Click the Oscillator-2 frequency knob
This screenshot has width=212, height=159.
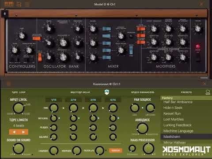point(63,43)
